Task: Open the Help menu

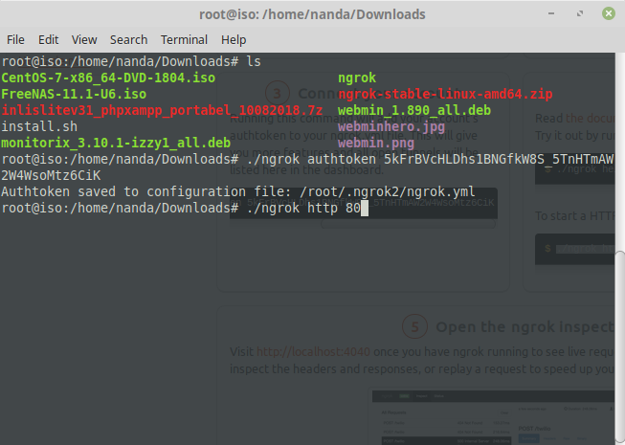Action: (234, 40)
